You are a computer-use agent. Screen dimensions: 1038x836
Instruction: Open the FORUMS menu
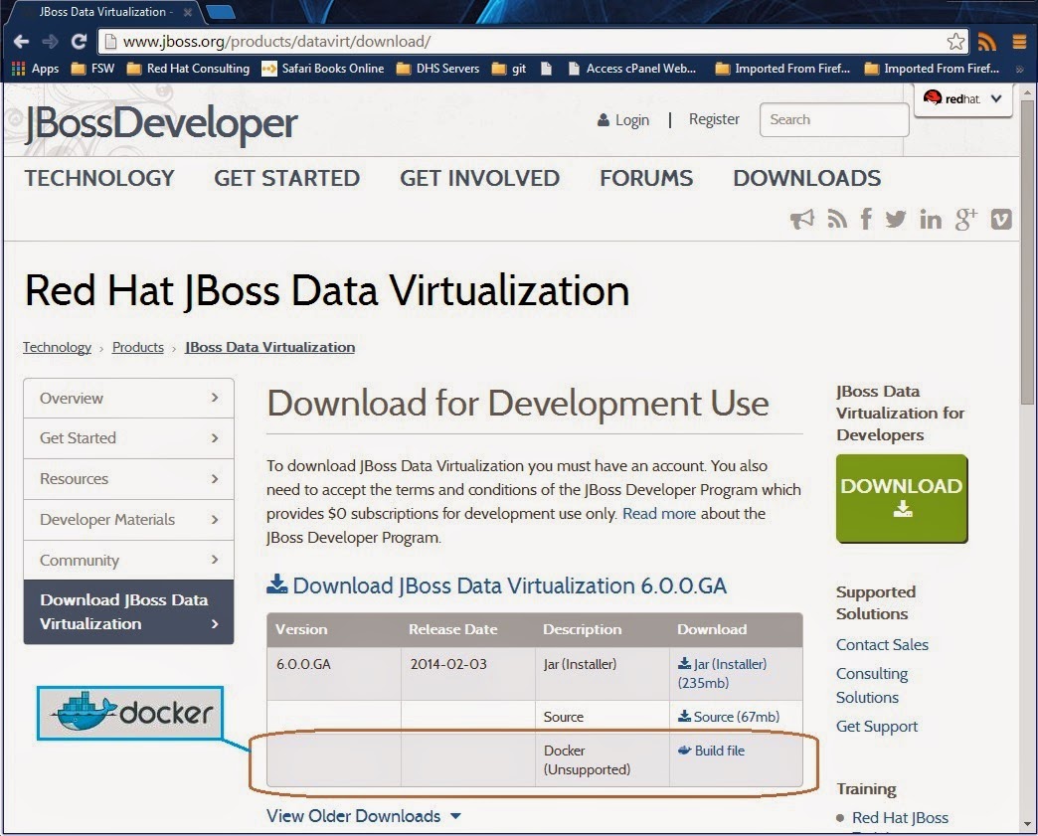tap(646, 177)
